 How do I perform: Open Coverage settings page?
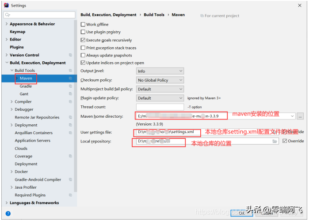[x=23, y=157]
